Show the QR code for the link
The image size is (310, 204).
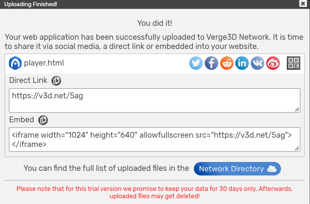click(x=294, y=63)
